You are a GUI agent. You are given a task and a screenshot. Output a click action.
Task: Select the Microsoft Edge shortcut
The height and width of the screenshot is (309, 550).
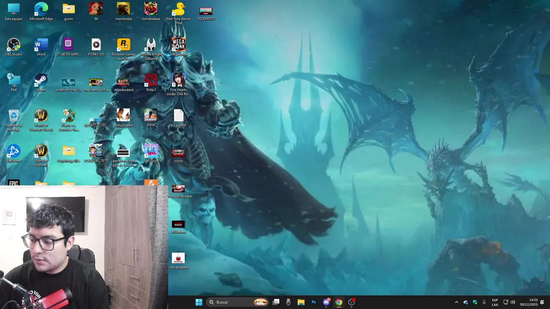41,12
